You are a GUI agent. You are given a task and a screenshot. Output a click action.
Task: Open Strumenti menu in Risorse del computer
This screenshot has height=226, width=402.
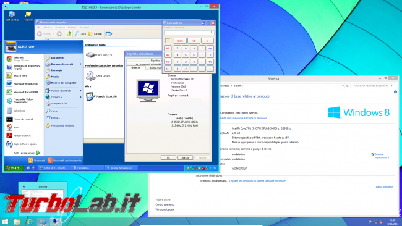tap(84, 27)
